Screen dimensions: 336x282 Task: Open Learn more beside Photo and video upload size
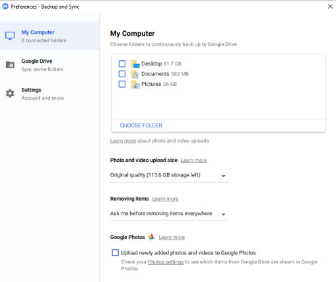[x=193, y=160]
